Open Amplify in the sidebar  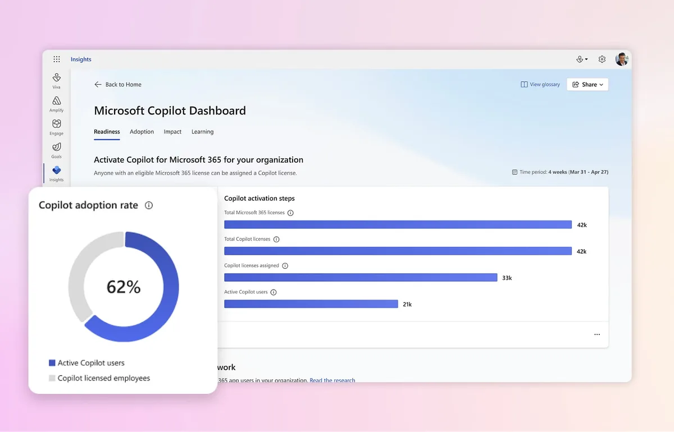point(57,104)
